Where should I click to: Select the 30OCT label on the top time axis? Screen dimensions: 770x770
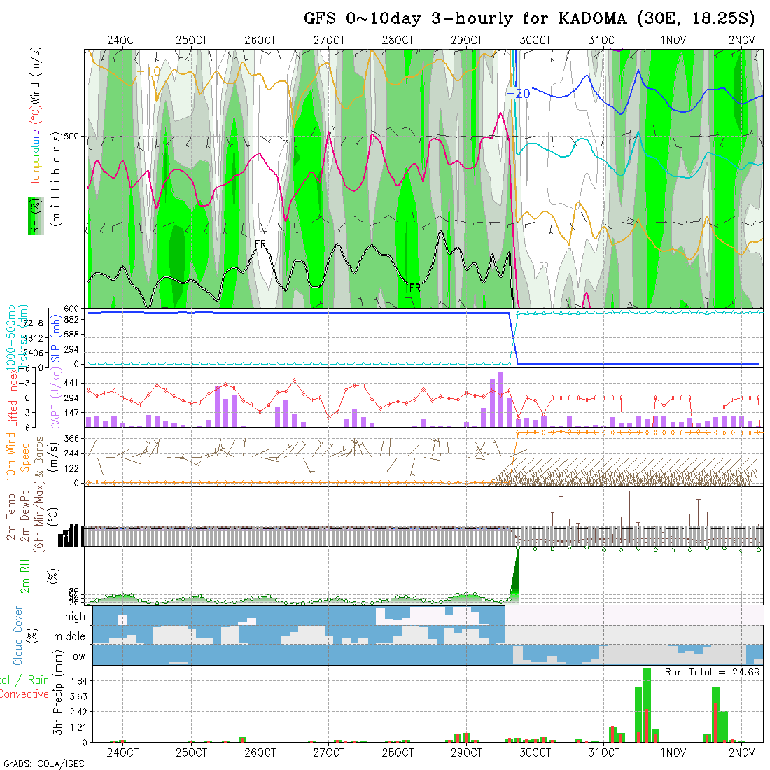535,41
